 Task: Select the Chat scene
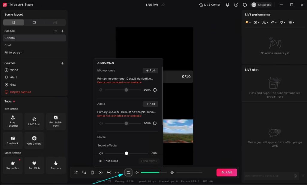point(8,45)
